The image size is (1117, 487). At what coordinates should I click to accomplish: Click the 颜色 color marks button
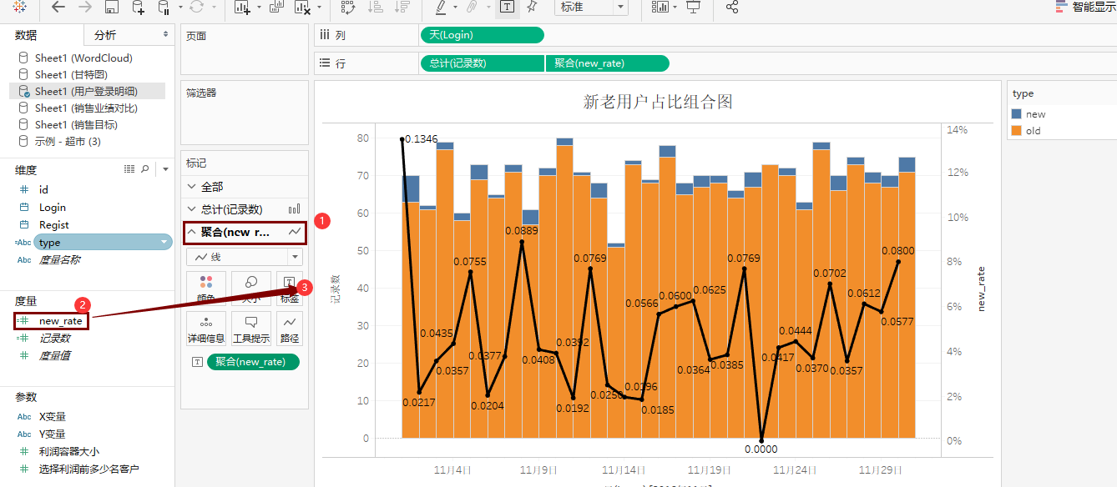coord(206,289)
